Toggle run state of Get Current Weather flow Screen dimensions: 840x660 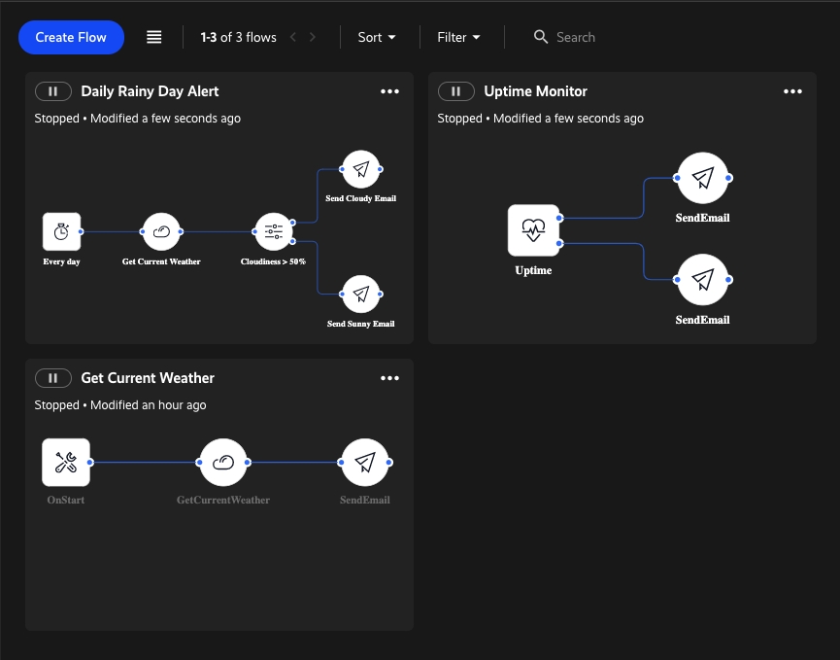point(53,378)
